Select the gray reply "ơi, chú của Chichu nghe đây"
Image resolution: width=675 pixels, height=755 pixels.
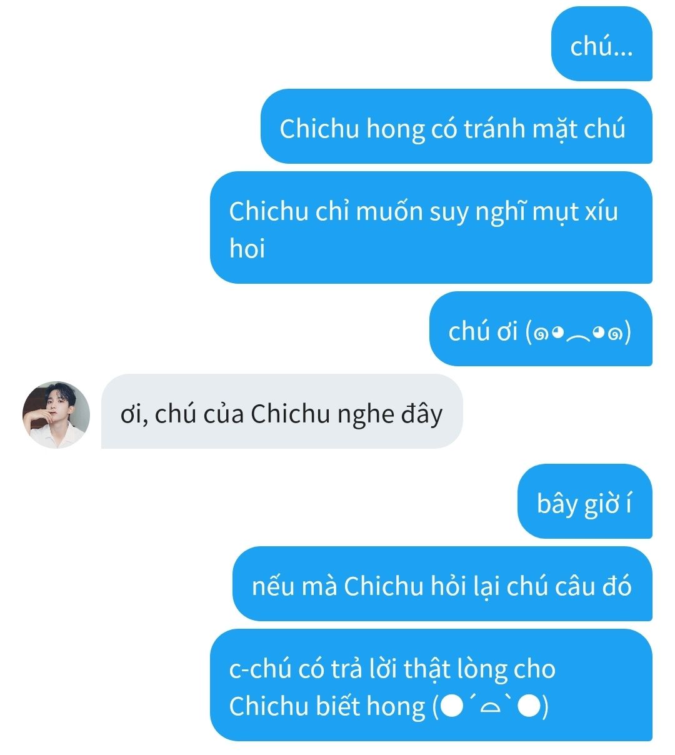click(282, 411)
